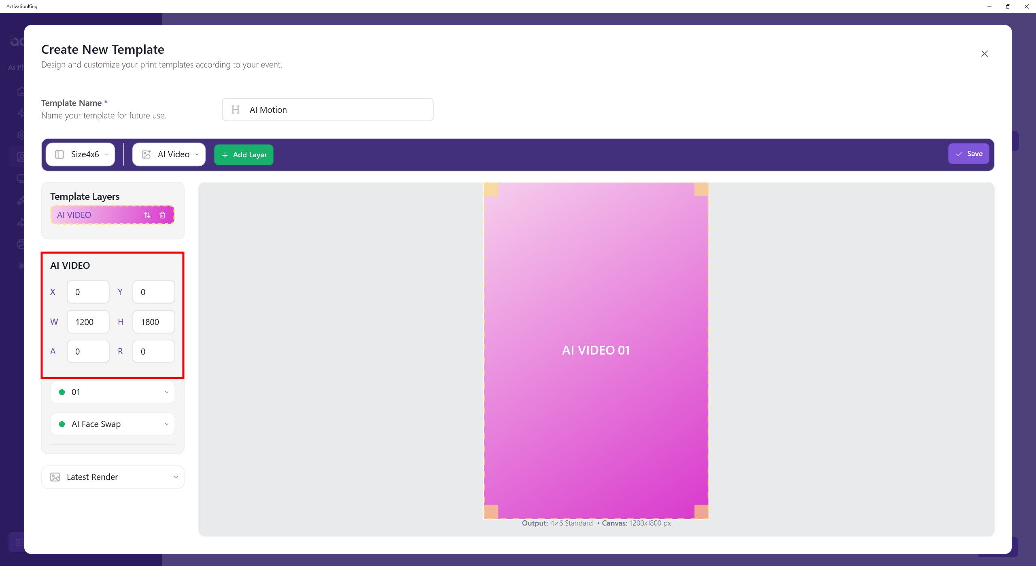This screenshot has width=1036, height=566.
Task: Select the AI VIDEO layer entry
Action: click(x=93, y=215)
